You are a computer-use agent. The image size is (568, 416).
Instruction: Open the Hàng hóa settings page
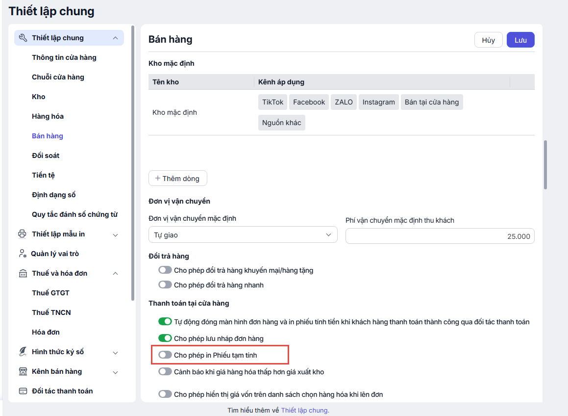(48, 116)
